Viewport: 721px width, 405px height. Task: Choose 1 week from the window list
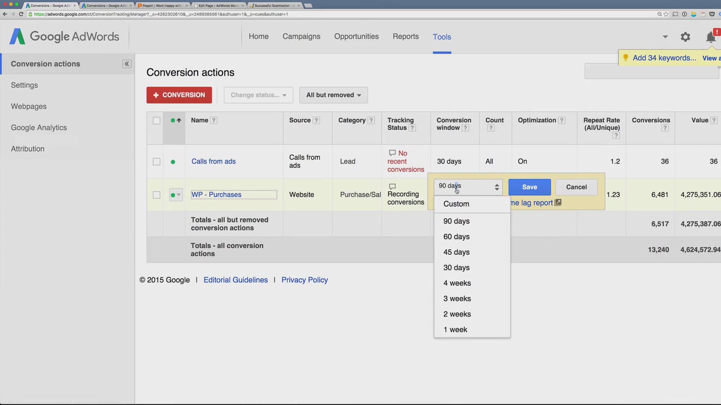(x=472, y=330)
